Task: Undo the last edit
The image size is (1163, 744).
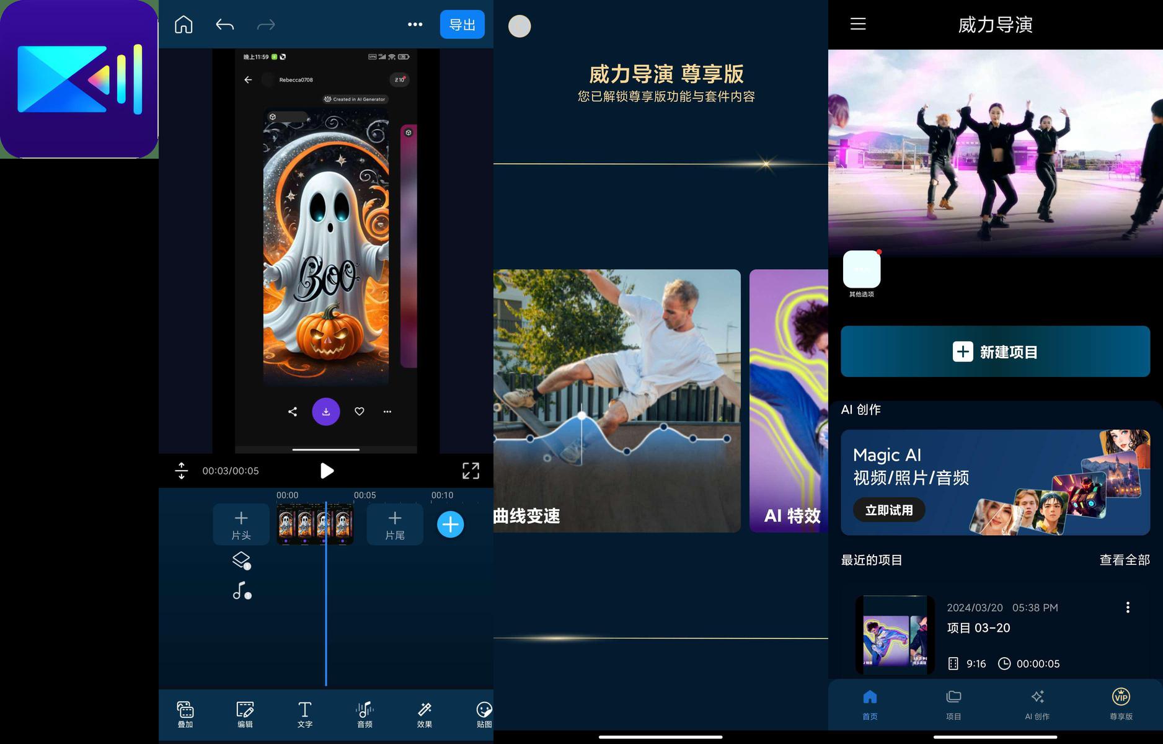Action: tap(224, 25)
